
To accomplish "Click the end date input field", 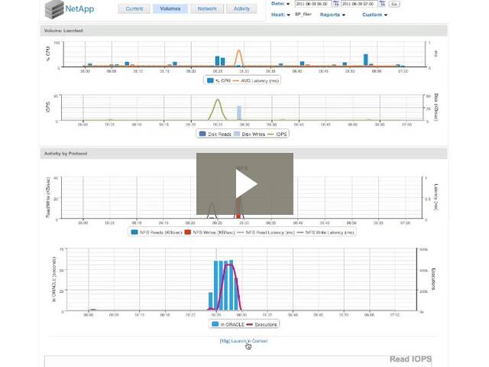I will (359, 4).
